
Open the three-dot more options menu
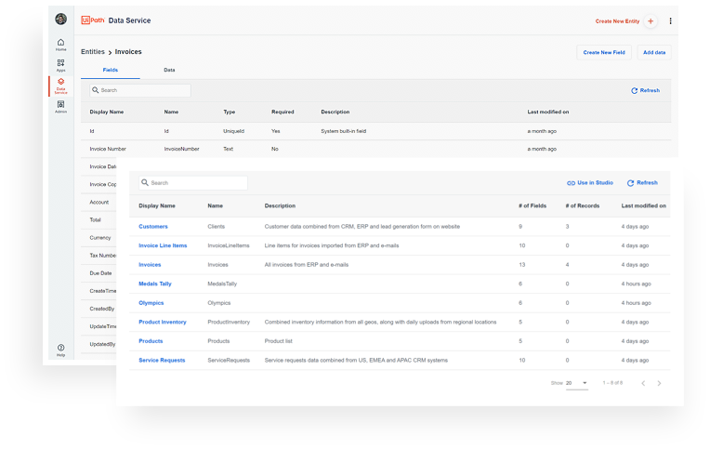tap(671, 20)
